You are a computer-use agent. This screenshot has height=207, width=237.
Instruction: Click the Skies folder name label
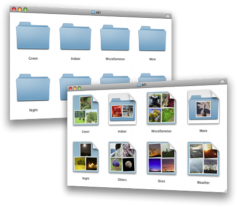(x=161, y=181)
